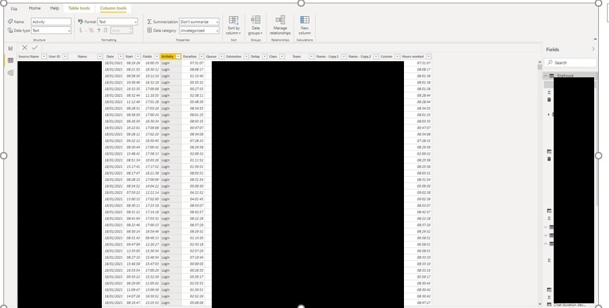
Task: Switch to Data view icon in left sidebar
Action: tap(11, 61)
